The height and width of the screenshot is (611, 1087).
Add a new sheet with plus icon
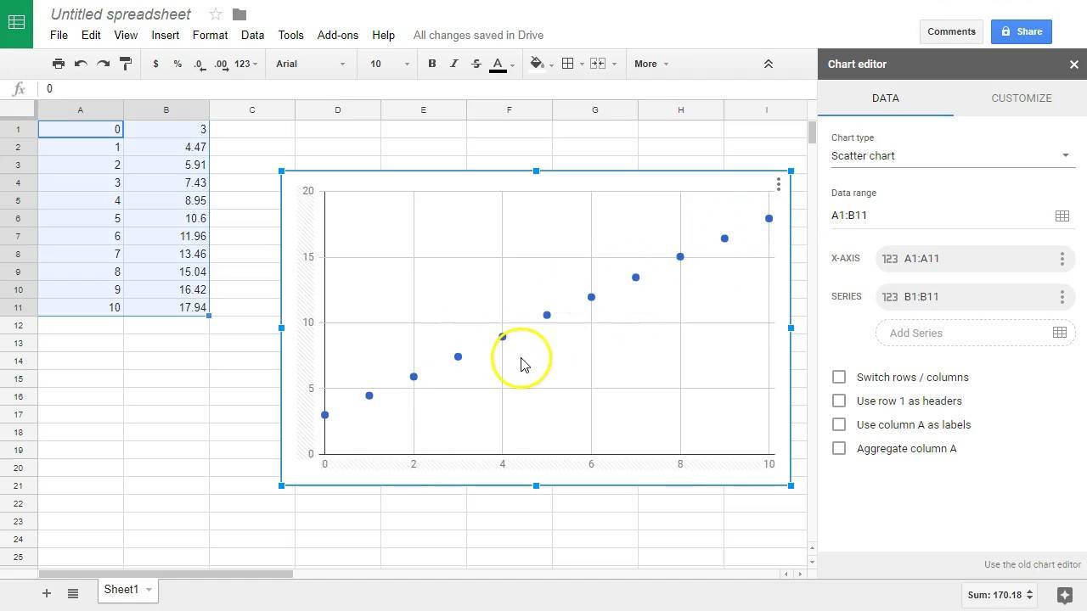[x=47, y=593]
